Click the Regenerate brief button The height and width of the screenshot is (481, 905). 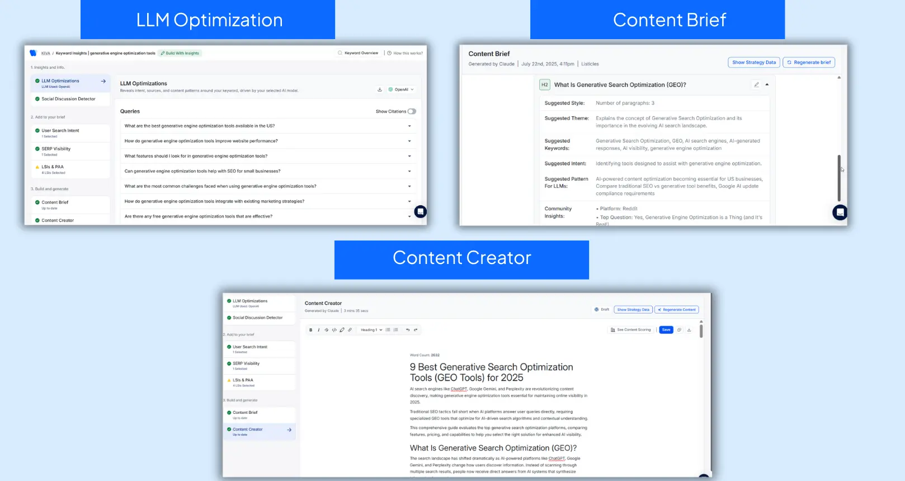pos(809,63)
